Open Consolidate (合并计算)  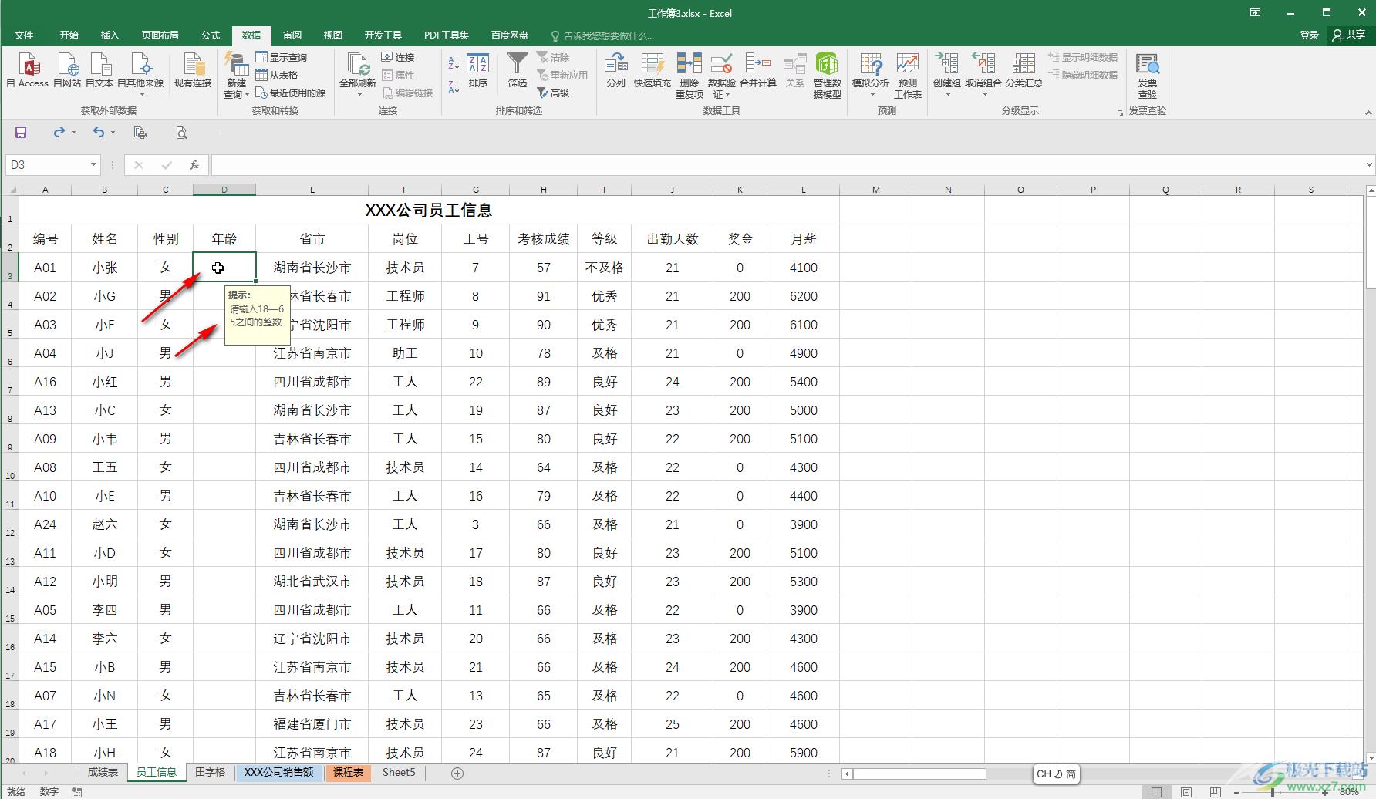coord(758,70)
